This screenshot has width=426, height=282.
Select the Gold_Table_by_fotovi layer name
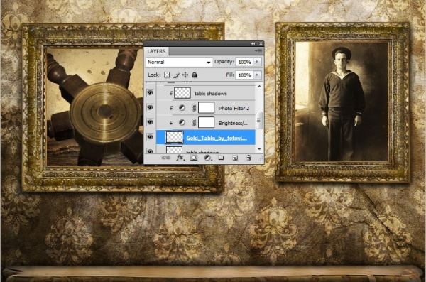click(217, 138)
